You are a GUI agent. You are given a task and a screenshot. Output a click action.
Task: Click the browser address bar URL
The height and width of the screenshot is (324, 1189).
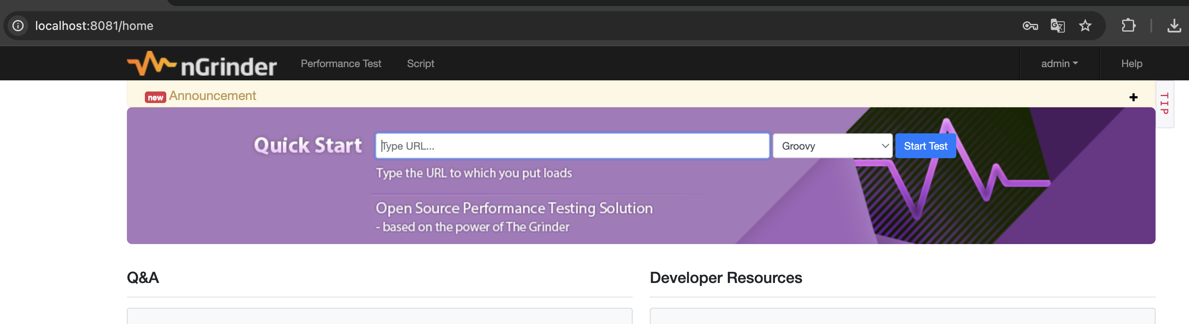[x=94, y=26]
